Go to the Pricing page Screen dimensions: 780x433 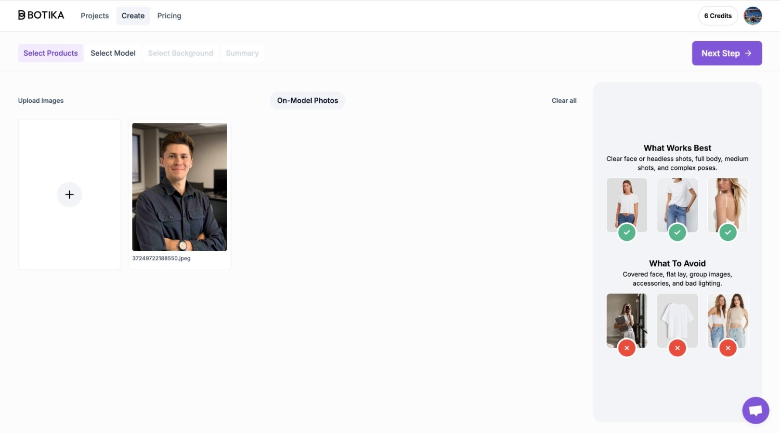tap(169, 16)
